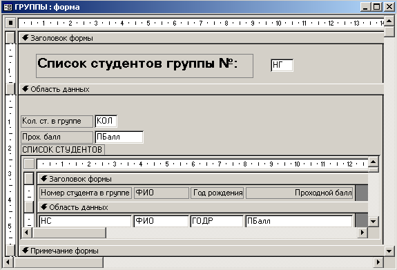This screenshot has width=397, height=270.
Task: Select the 'Проходной балл' column label
Action: click(x=300, y=193)
